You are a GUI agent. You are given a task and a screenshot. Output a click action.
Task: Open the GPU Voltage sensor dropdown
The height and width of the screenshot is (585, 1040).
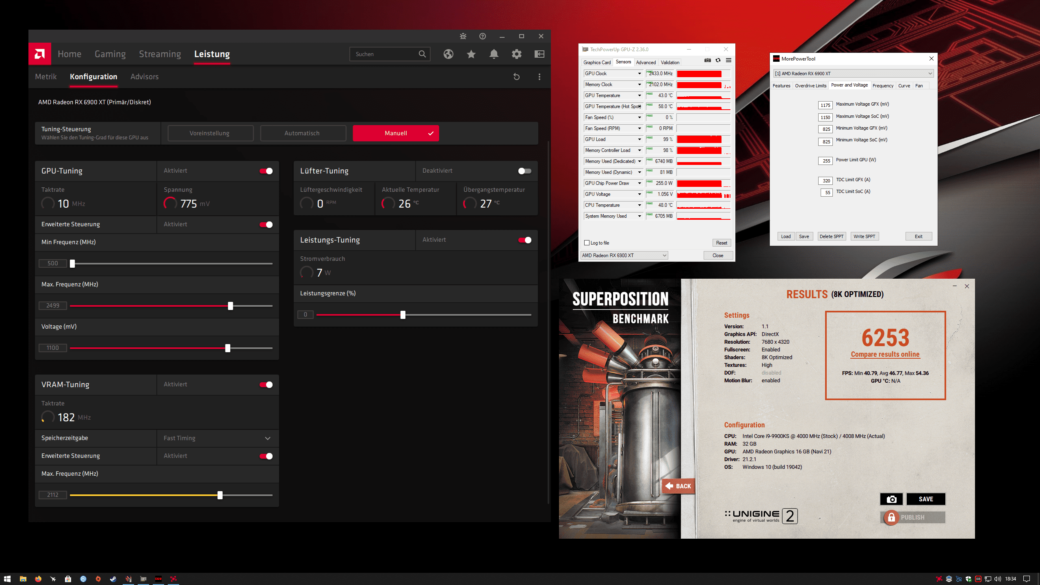pos(639,194)
